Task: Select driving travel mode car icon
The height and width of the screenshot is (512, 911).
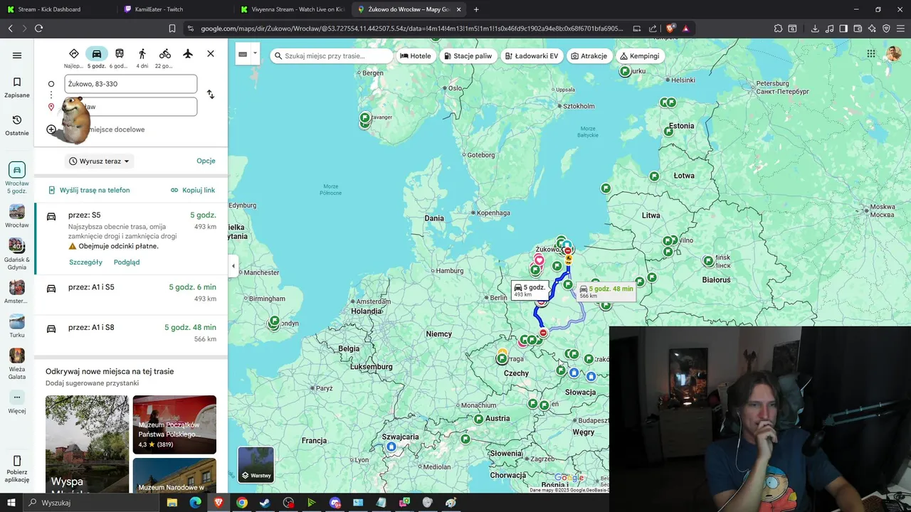Action: pyautogui.click(x=97, y=54)
